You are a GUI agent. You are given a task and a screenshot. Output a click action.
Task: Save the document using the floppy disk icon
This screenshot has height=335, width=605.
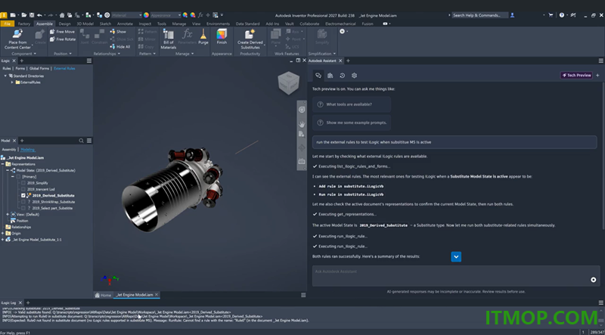[32, 15]
